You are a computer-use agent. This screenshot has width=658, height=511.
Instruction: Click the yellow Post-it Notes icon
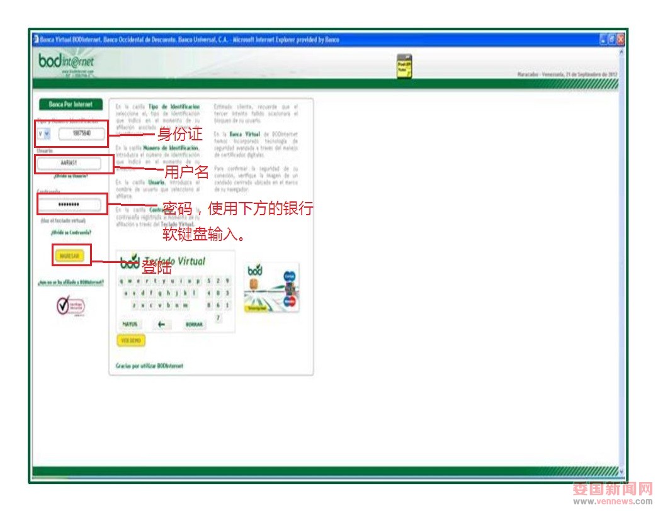[x=404, y=66]
